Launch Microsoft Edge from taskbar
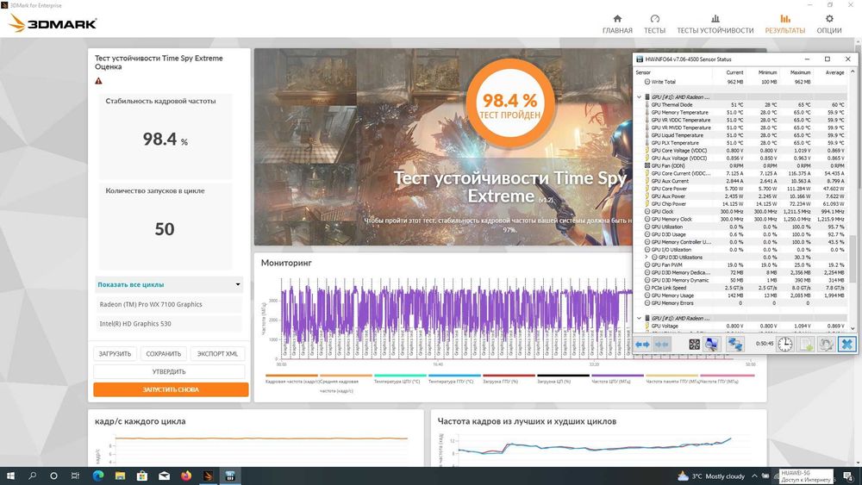 (98, 476)
